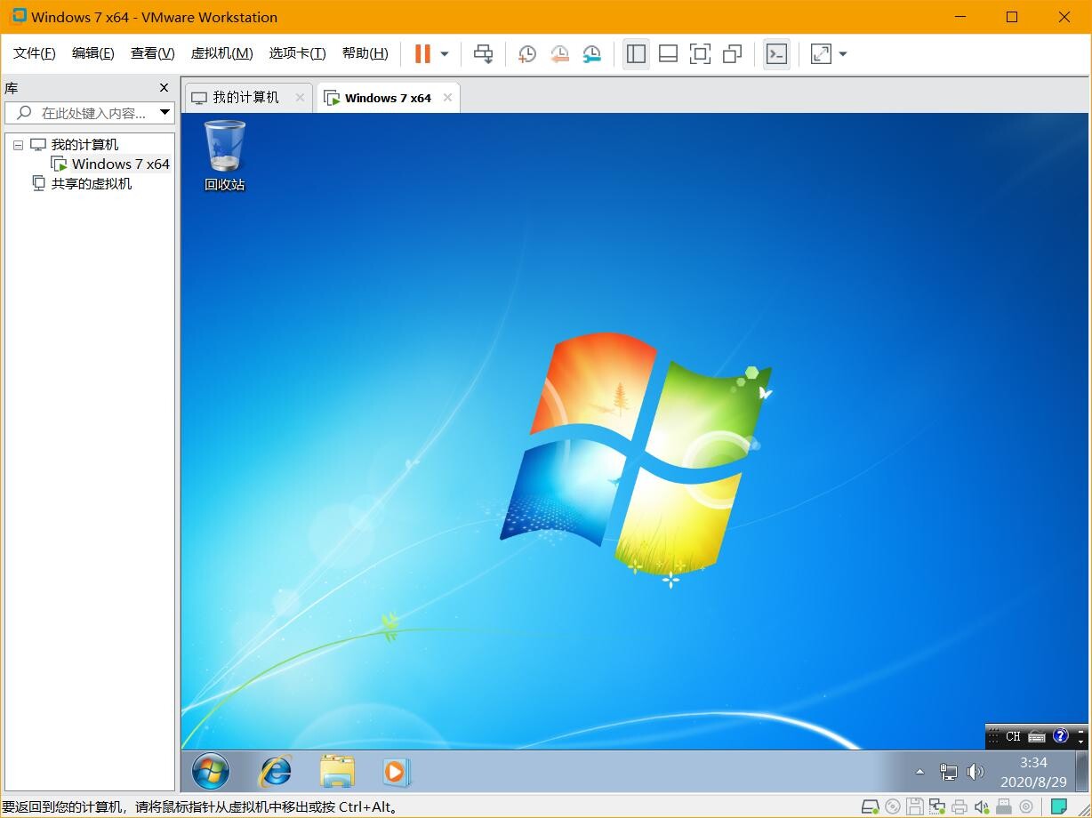Open the snapshot manager
Image resolution: width=1092 pixels, height=818 pixels.
[x=591, y=54]
